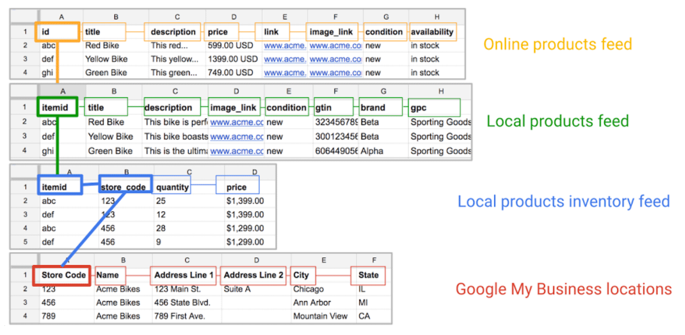Select quantity cell '28'

[161, 229]
